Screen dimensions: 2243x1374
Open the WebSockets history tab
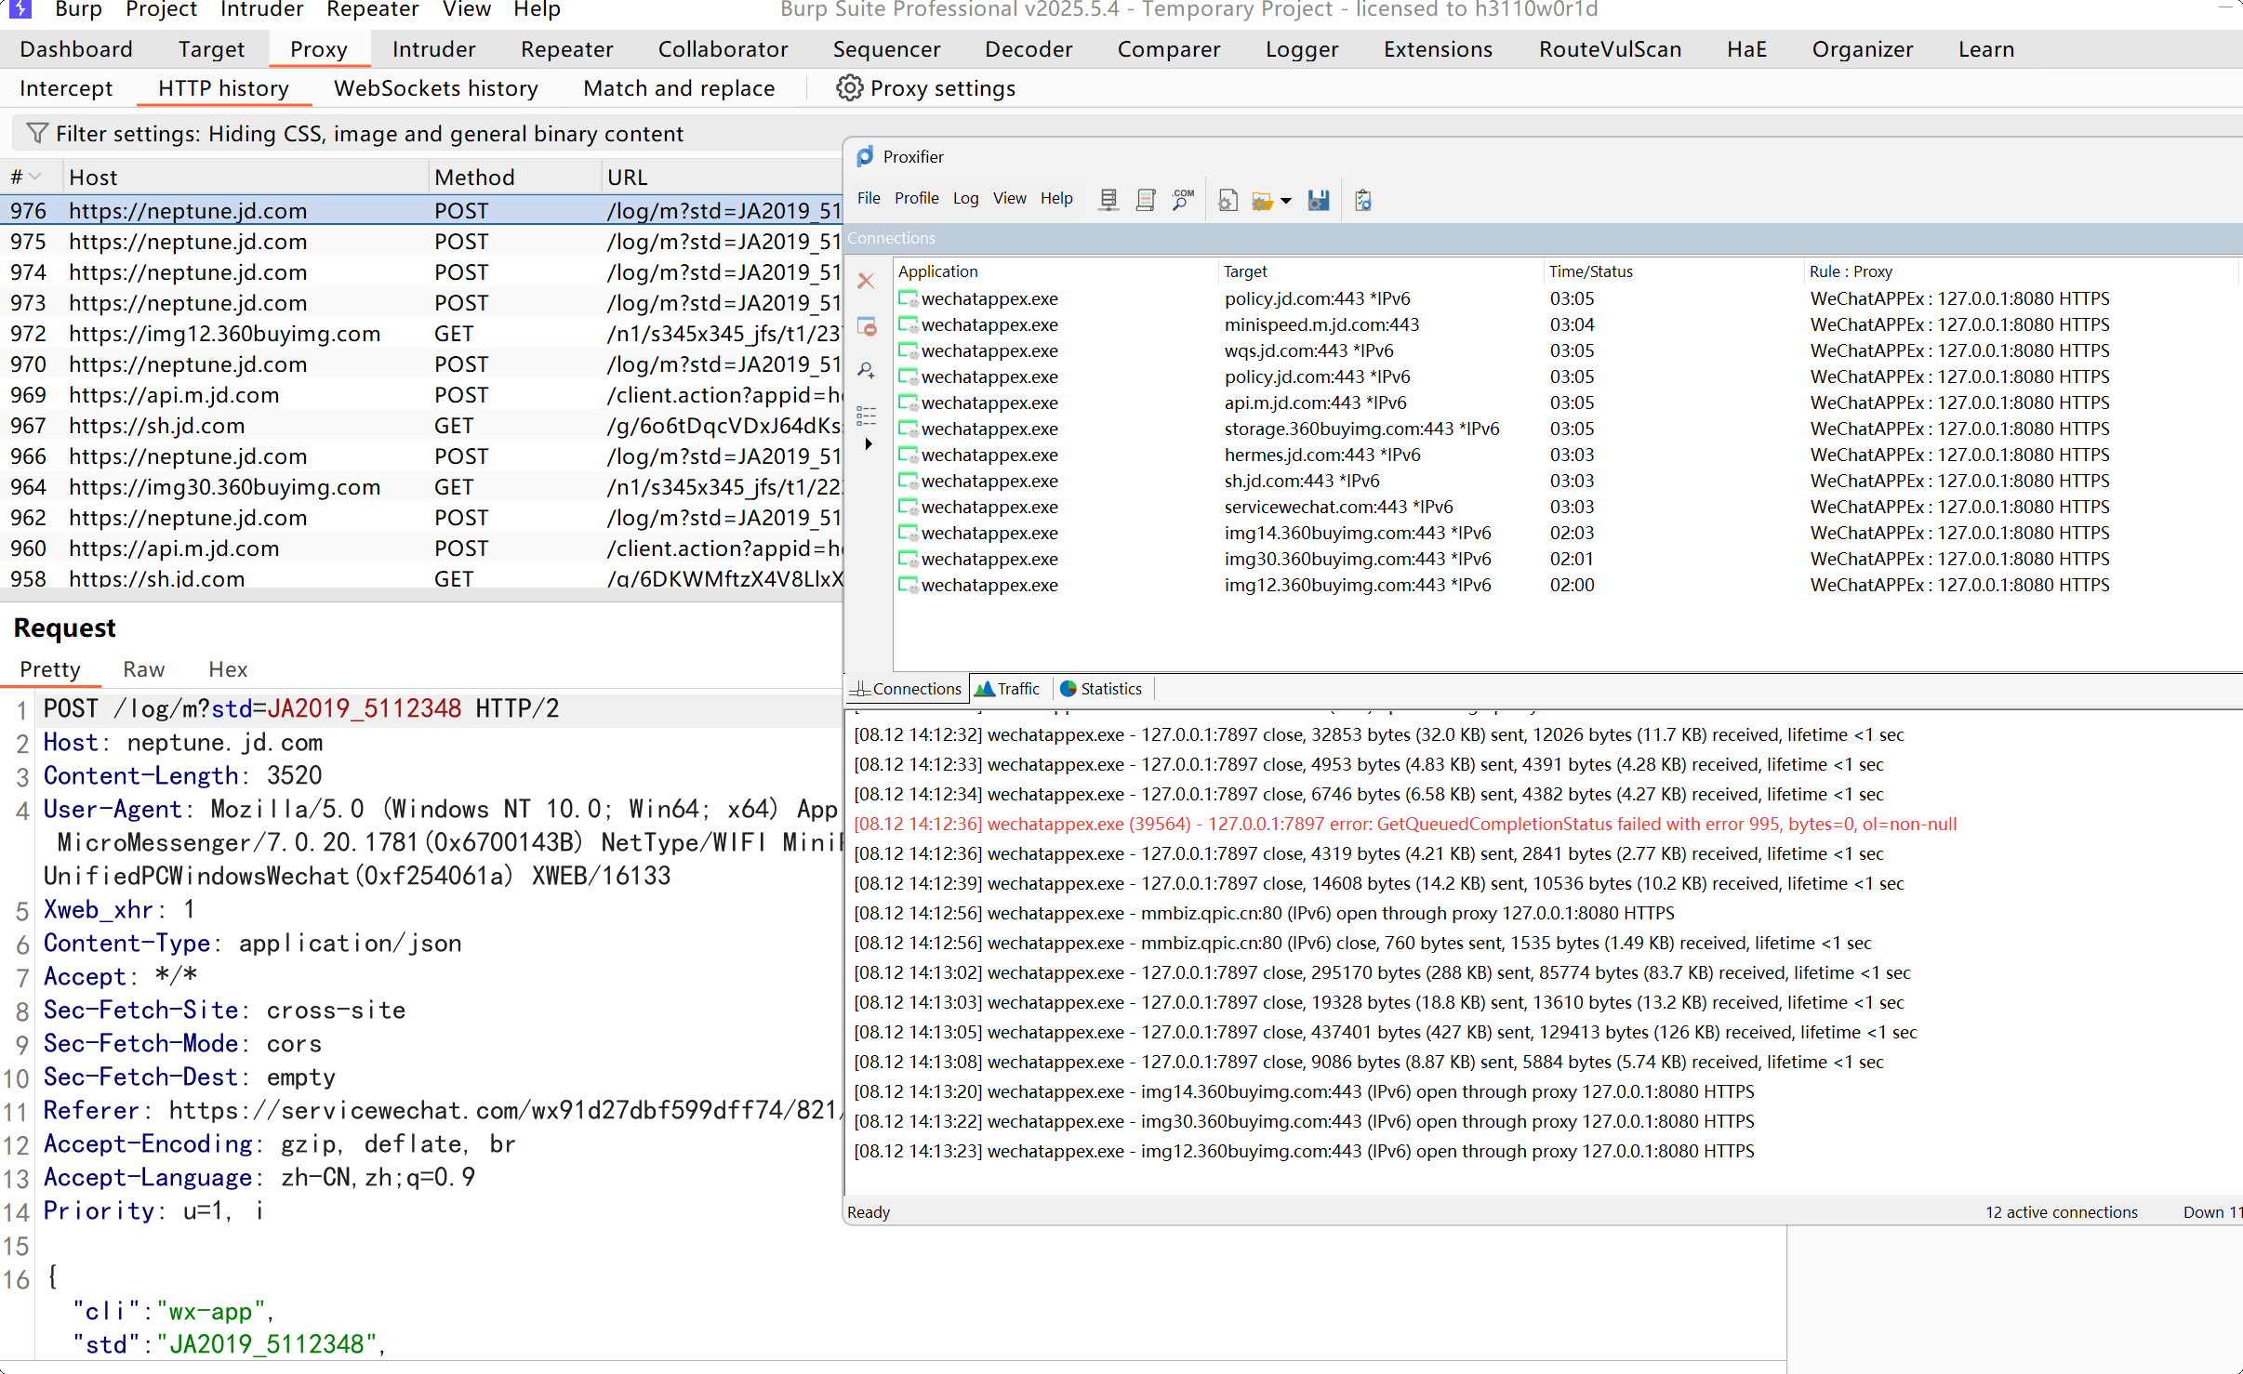[x=435, y=88]
